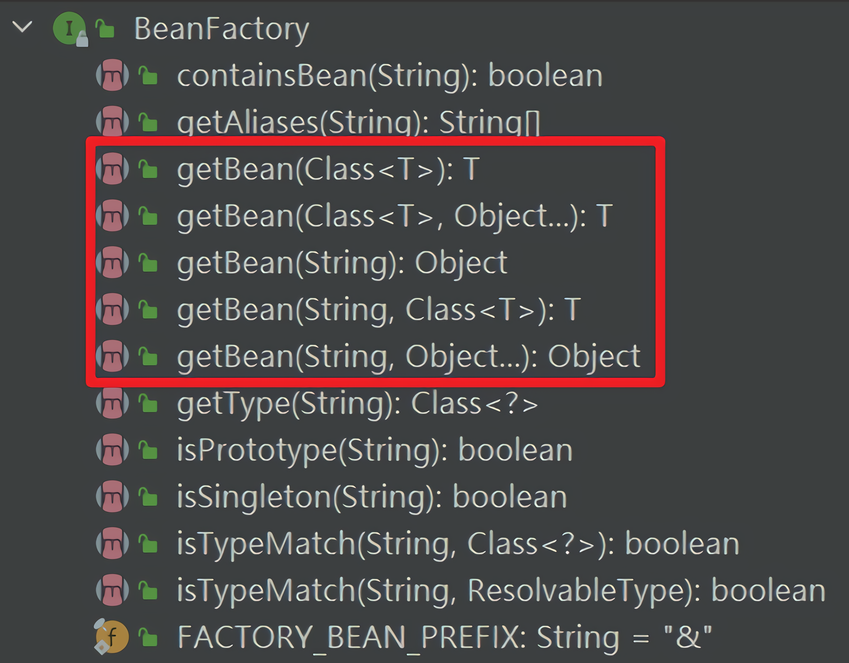Click isPrototype(String): boolean method
849x663 pixels.
click(x=374, y=450)
